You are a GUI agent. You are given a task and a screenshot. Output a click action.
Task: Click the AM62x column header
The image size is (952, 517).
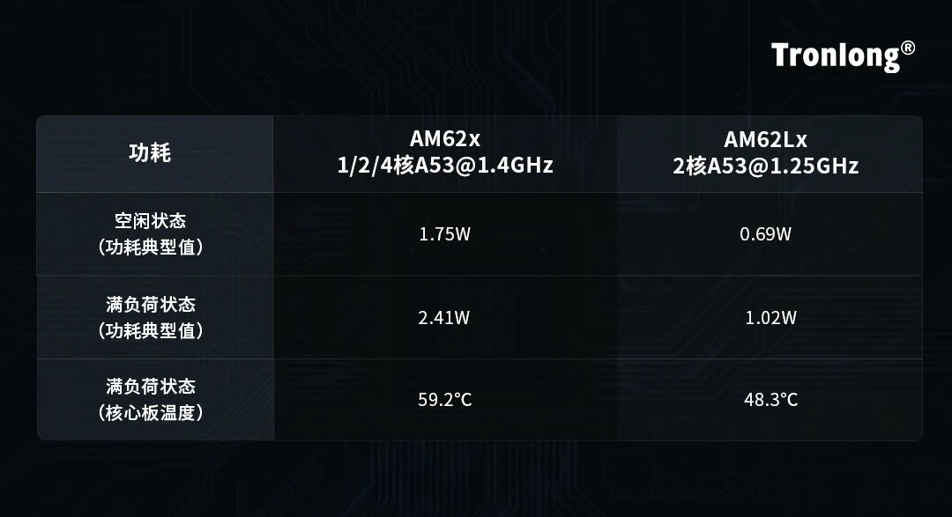[445, 154]
